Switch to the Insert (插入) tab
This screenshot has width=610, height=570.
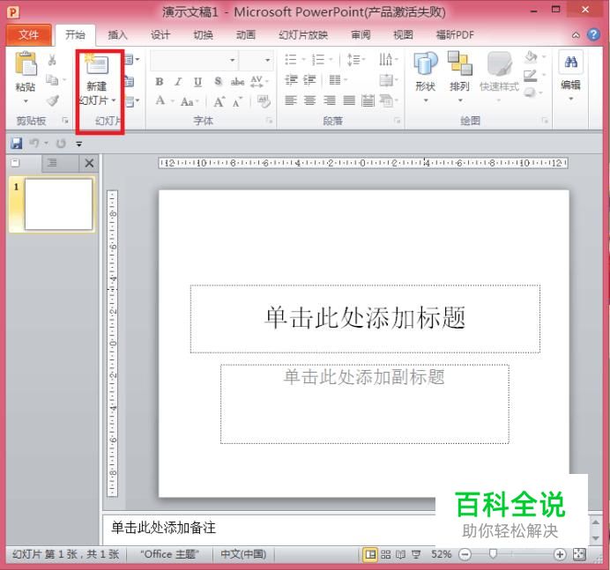[x=117, y=35]
